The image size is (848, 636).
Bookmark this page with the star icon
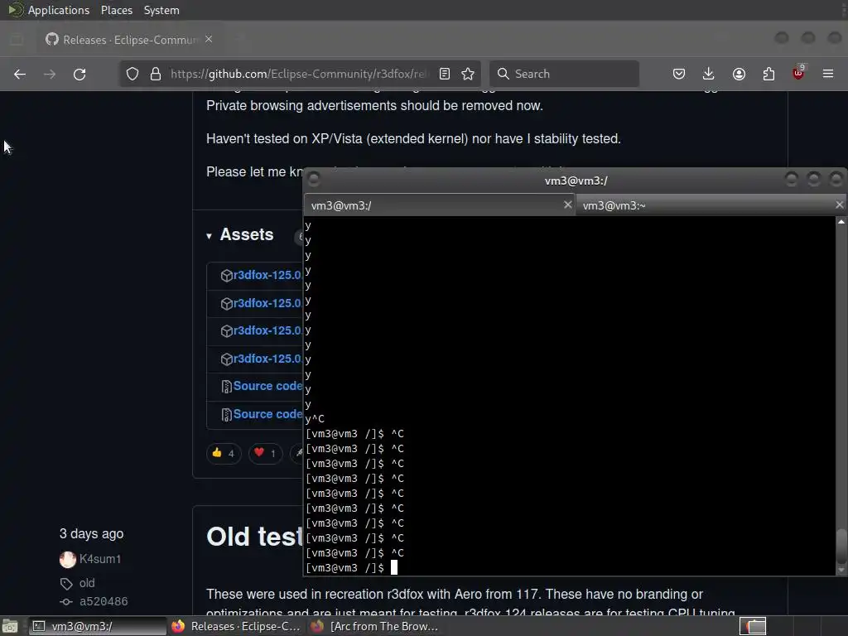(468, 74)
